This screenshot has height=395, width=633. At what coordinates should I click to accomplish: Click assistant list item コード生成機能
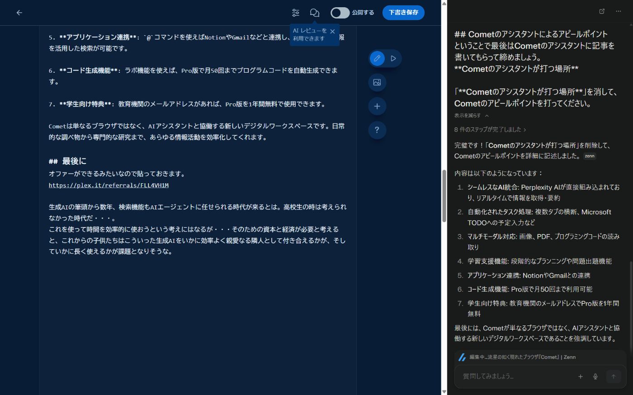click(x=530, y=289)
